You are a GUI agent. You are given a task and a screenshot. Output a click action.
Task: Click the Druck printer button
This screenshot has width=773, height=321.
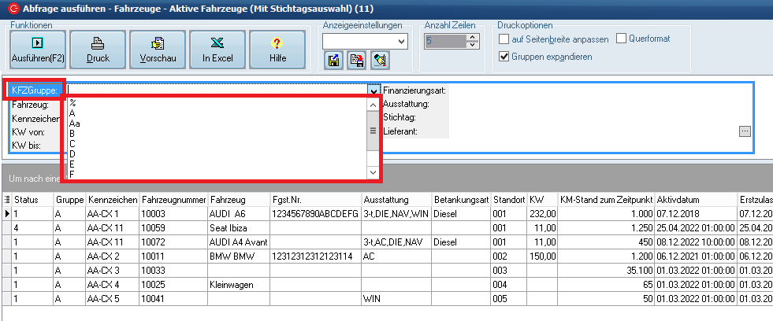[98, 50]
